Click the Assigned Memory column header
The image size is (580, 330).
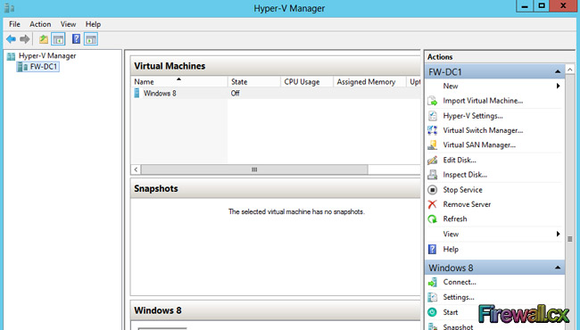coord(369,82)
